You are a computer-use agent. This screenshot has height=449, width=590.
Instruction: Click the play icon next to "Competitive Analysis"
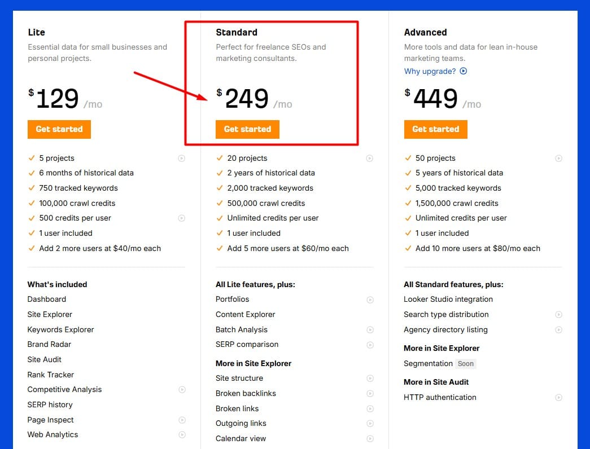[182, 389]
